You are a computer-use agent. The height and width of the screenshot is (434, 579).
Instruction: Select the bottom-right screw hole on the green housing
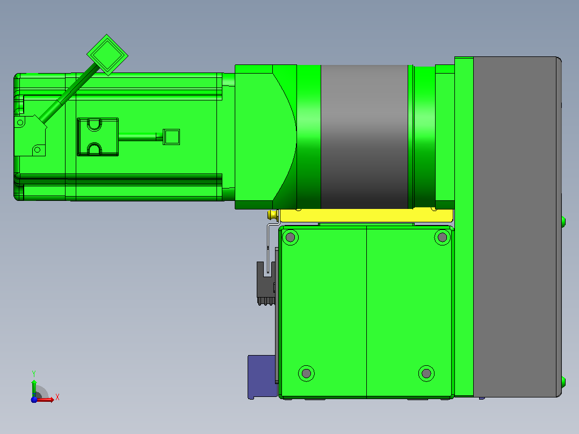(426, 373)
